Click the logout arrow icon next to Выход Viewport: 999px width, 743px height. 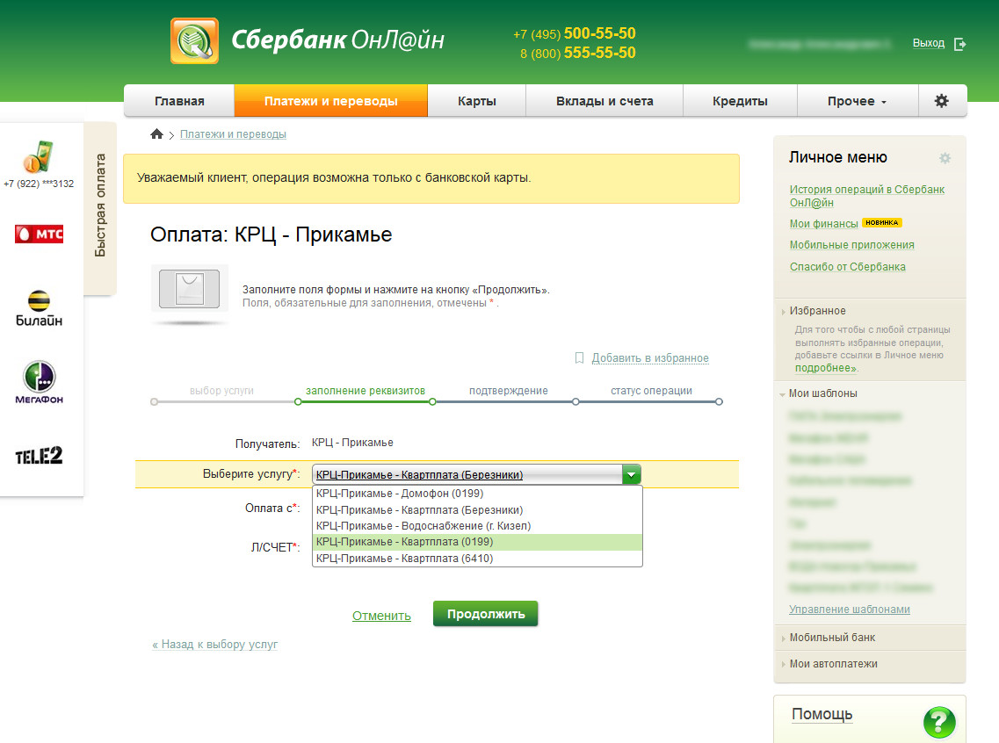(959, 44)
